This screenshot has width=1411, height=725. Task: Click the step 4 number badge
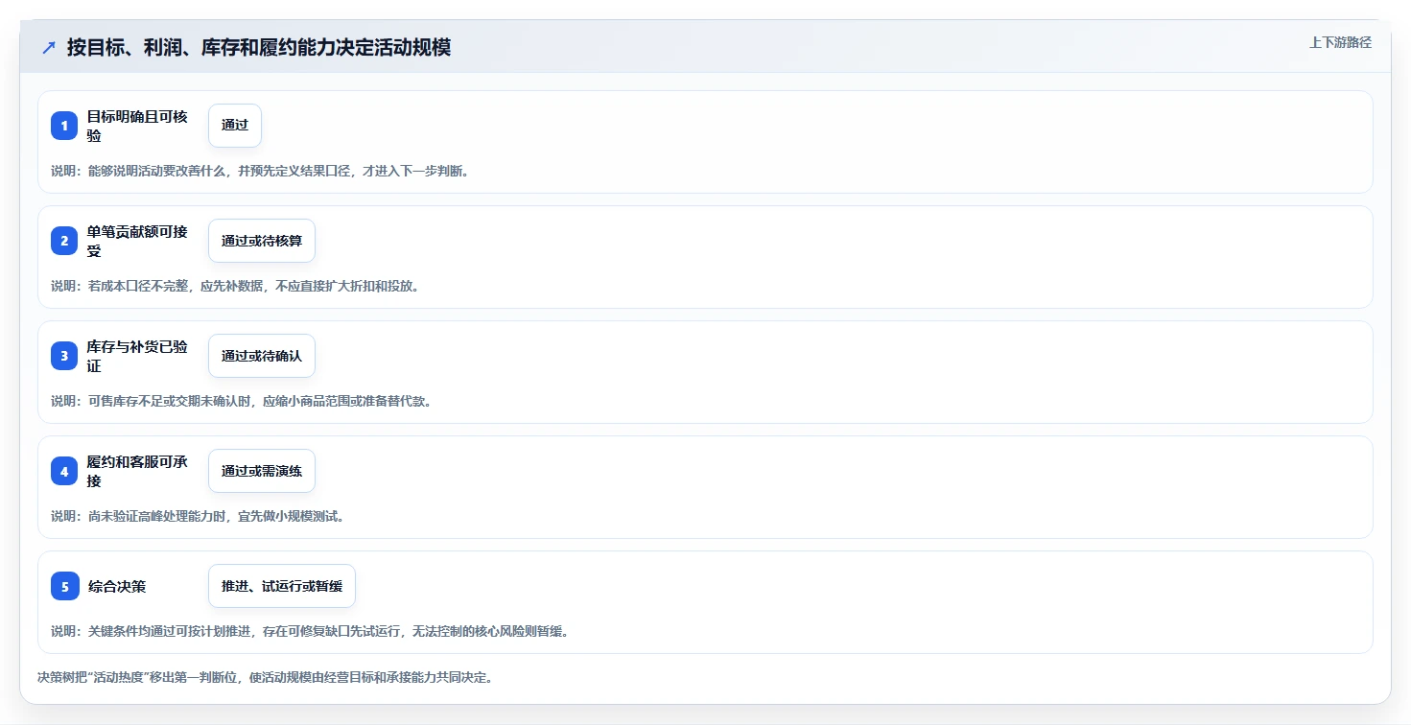pos(64,471)
